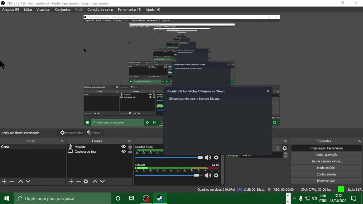This screenshot has width=363, height=204.
Task: Click Iniciar gravação button
Action: [x=326, y=155]
